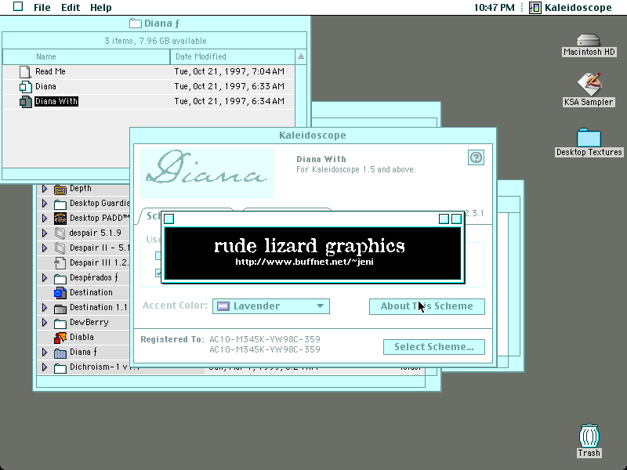Screen dimensions: 627x470
Task: Click the Select Scheme... button
Action: (x=434, y=347)
